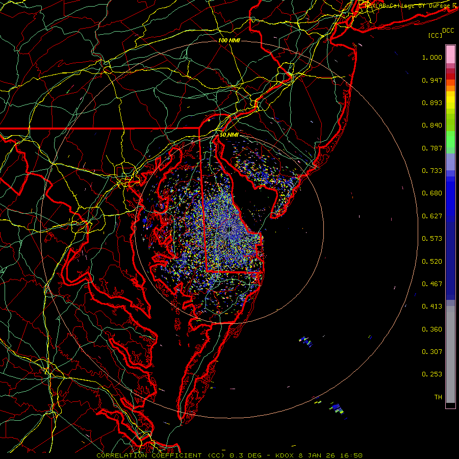The width and height of the screenshot is (459, 459).
Task: Click the 0.627 legend value
Action: (x=432, y=216)
